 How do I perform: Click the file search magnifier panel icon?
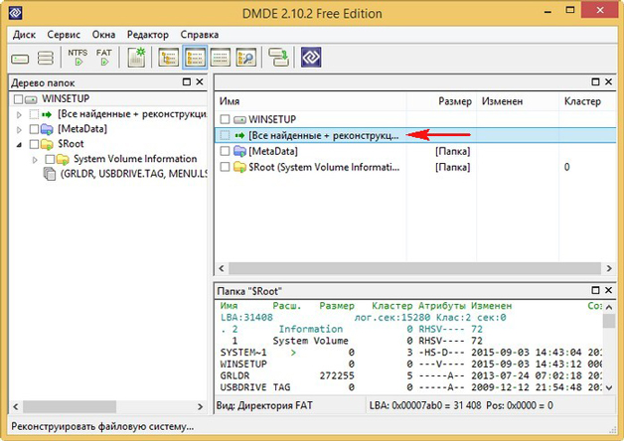245,58
